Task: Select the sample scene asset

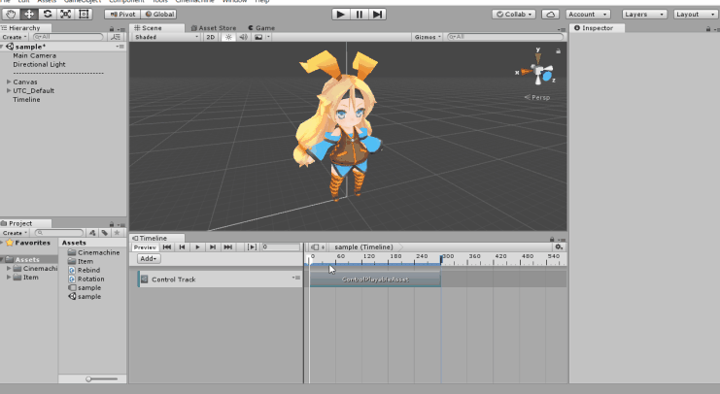Action: [x=85, y=297]
